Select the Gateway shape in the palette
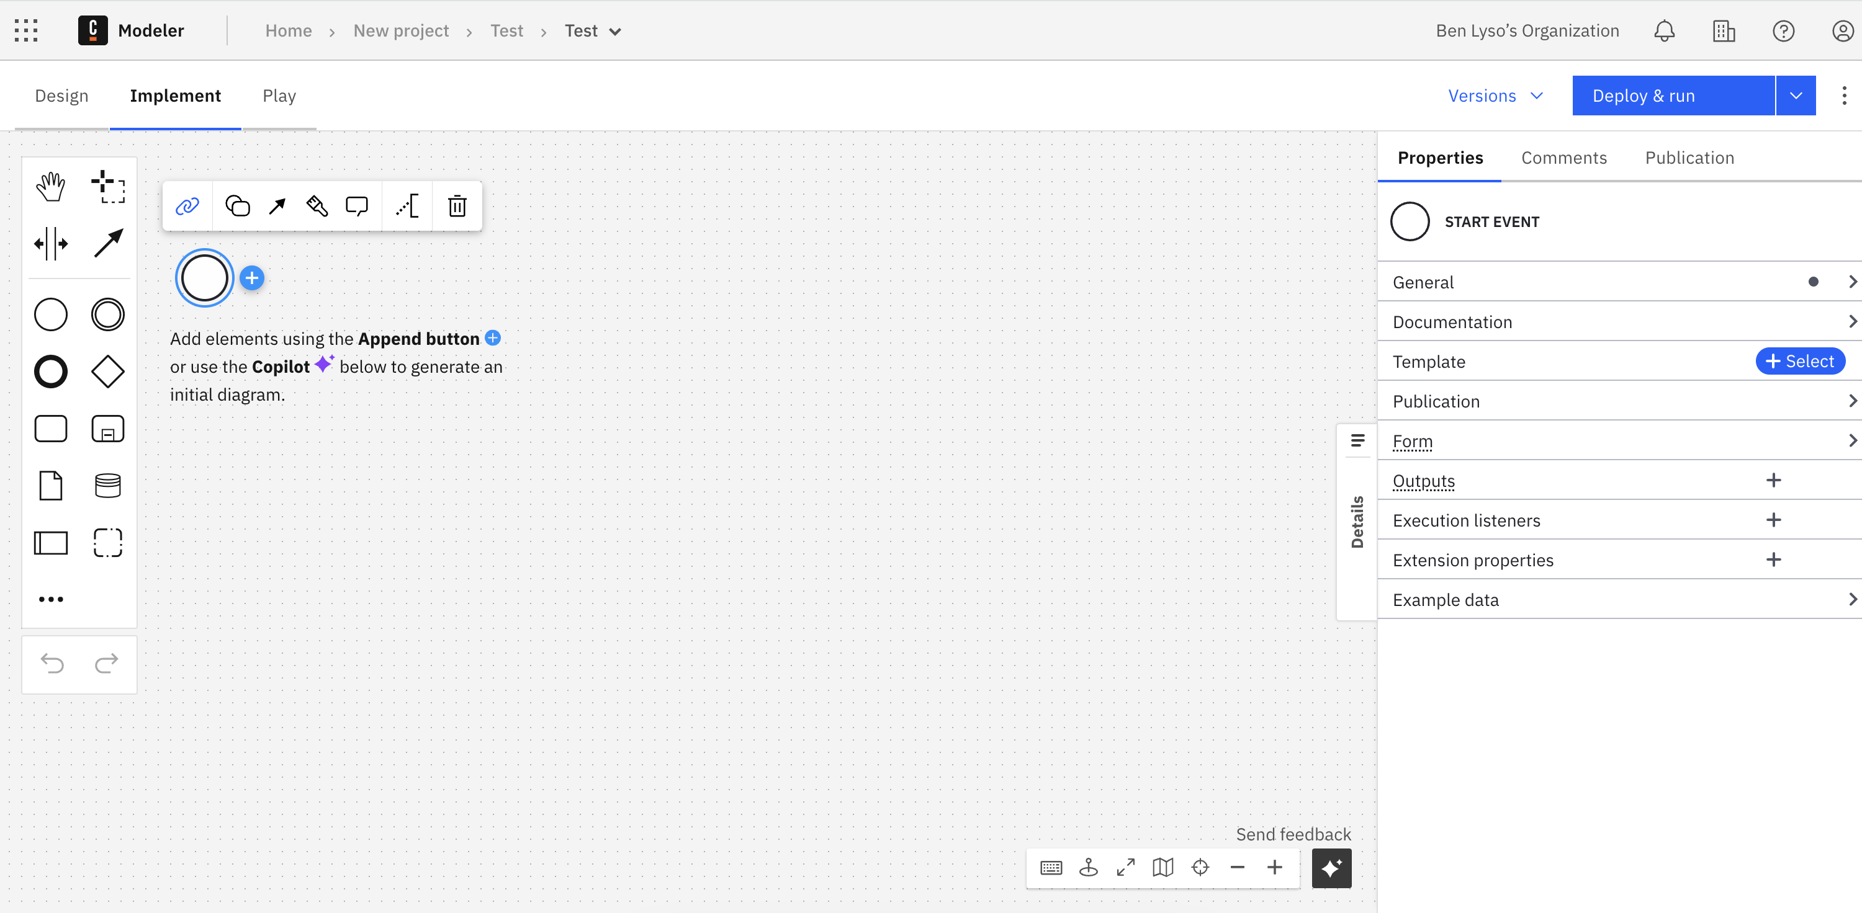Viewport: 1862px width, 913px height. (x=107, y=372)
